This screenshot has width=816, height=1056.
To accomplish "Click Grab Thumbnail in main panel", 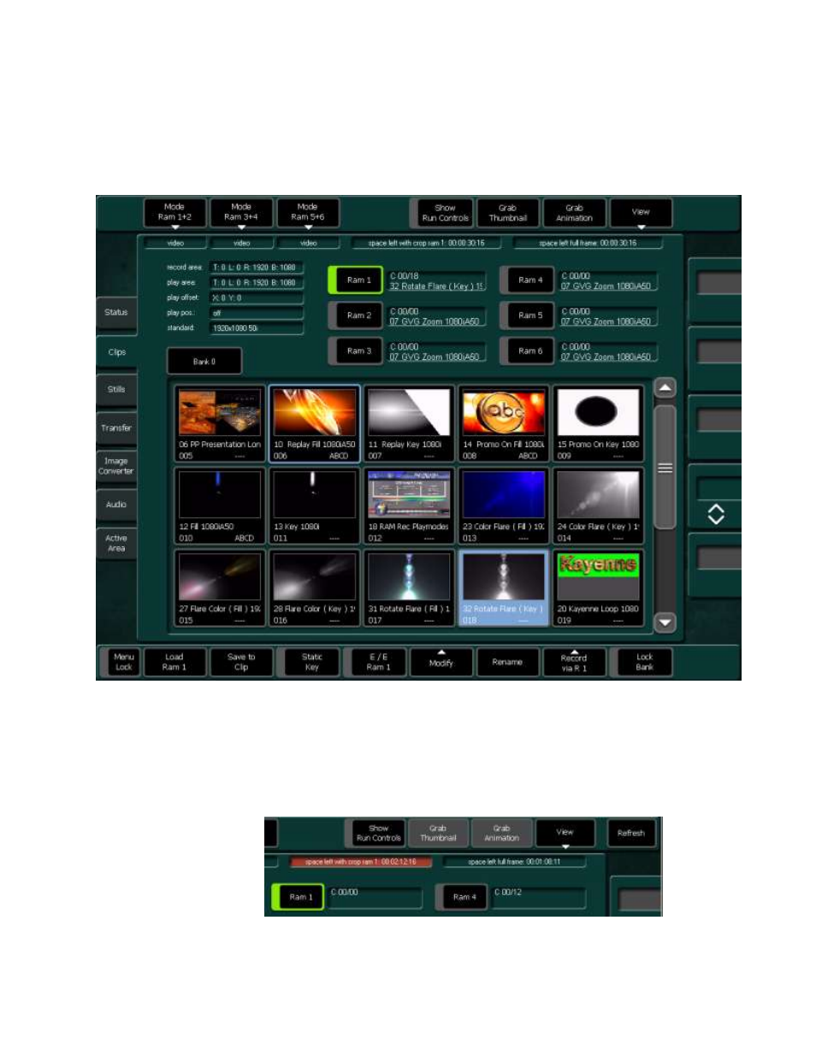I will point(508,213).
